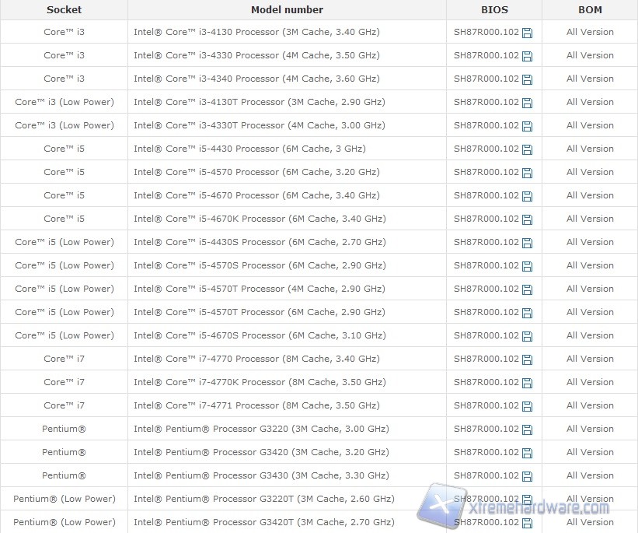The height and width of the screenshot is (533, 638).
Task: Click the save icon for i3-4130 BIOS
Action: tap(528, 33)
